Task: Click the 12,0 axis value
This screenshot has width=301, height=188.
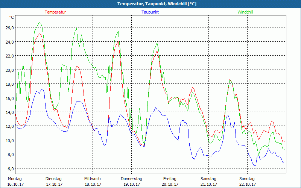Action: (x=10, y=126)
